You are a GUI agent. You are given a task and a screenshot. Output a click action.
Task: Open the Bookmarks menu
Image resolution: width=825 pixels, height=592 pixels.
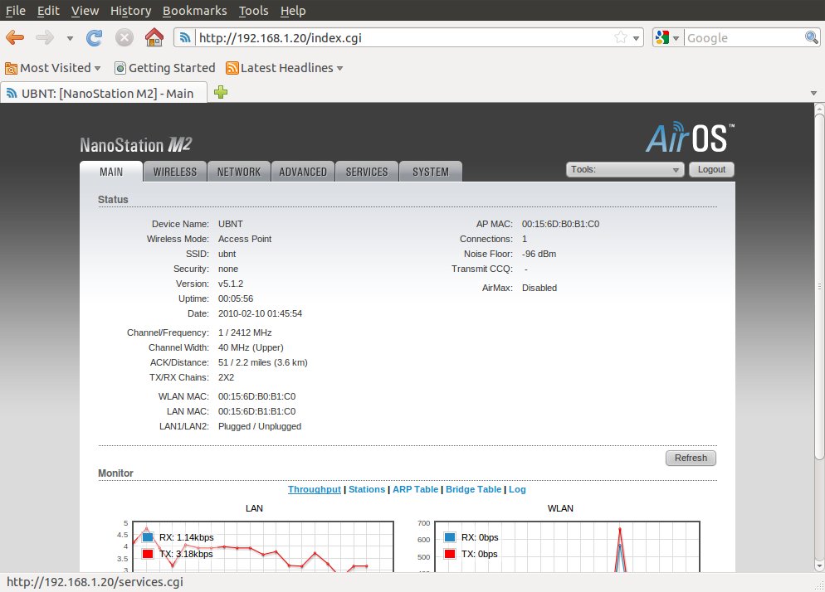195,11
